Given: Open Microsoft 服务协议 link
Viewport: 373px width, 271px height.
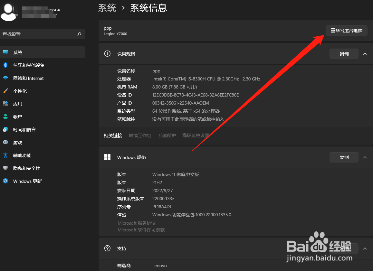Looking at the screenshot, I should click(137, 223).
